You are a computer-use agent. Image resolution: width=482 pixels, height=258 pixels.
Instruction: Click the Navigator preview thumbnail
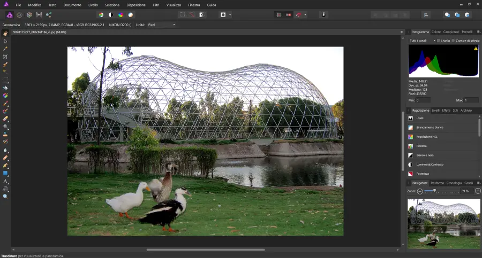(x=443, y=224)
